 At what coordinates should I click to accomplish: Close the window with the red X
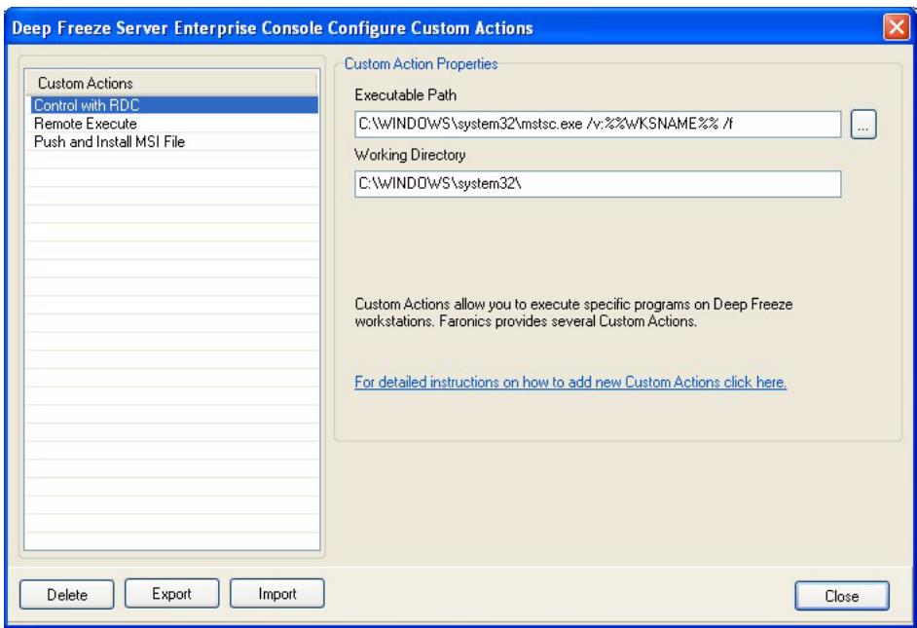click(x=896, y=27)
